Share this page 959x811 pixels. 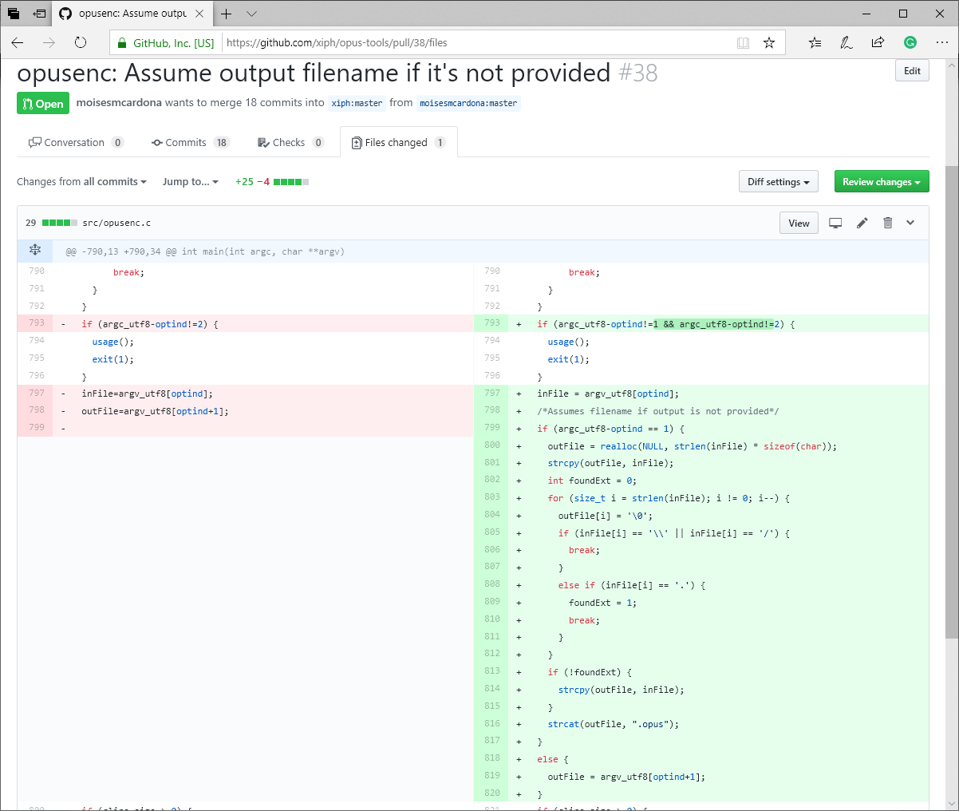click(878, 43)
